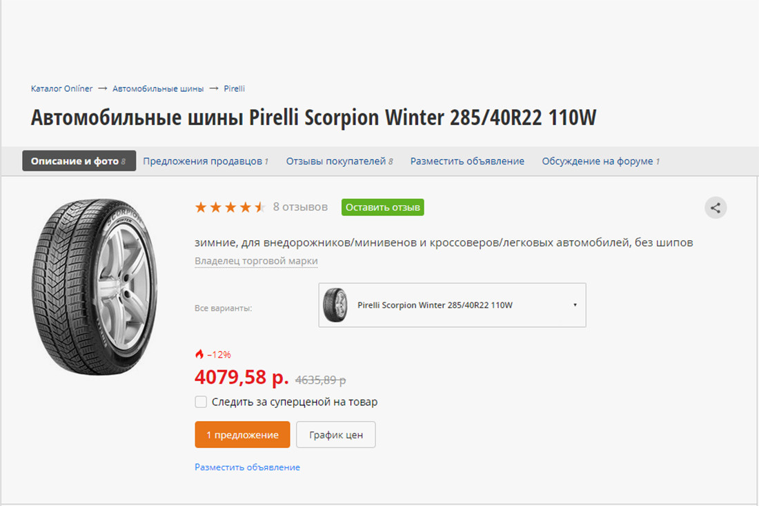Select the Описание и фото tab
This screenshot has width=759, height=506.
pos(79,161)
